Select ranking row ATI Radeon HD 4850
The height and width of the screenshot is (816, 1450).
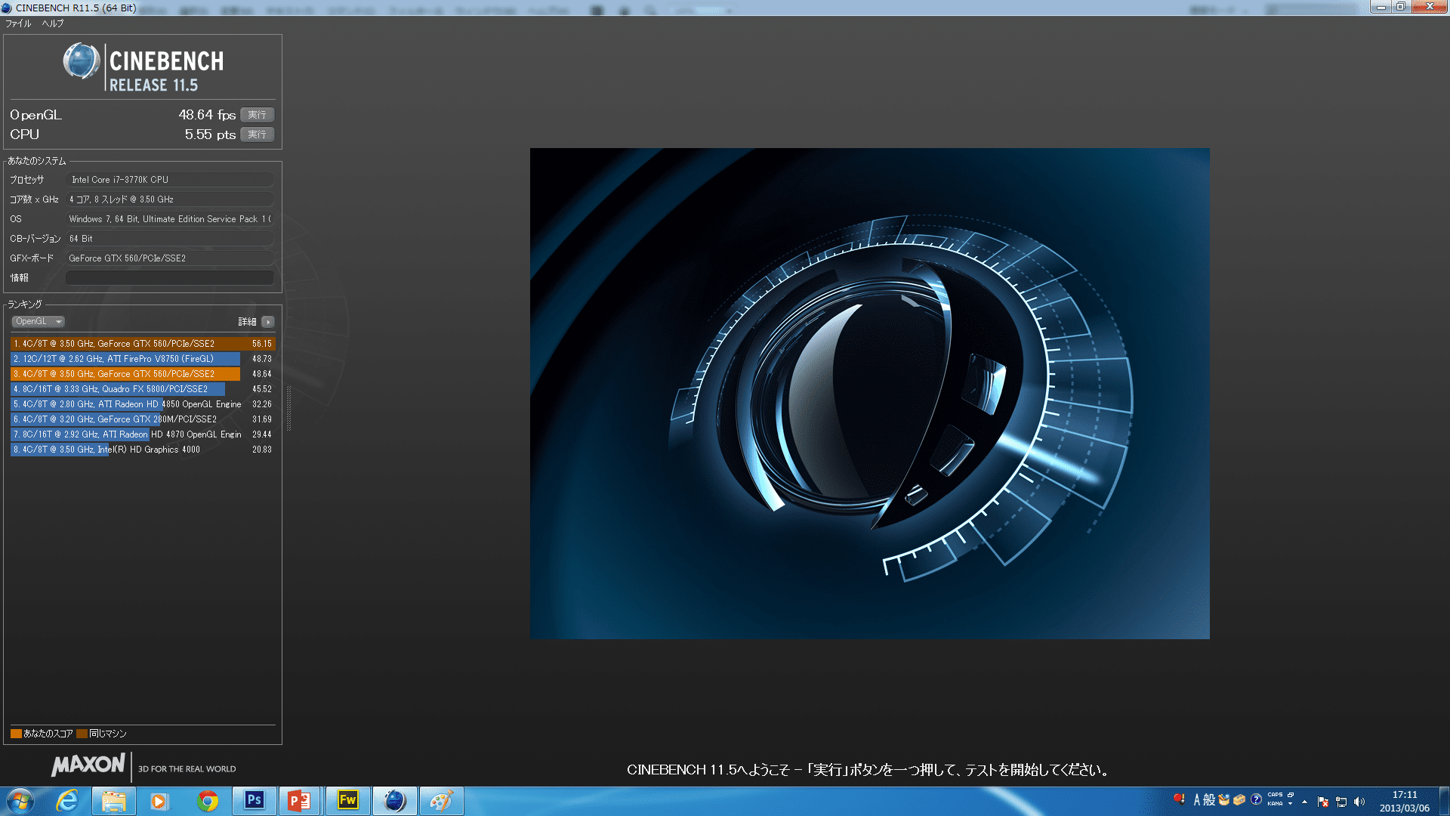pos(143,404)
